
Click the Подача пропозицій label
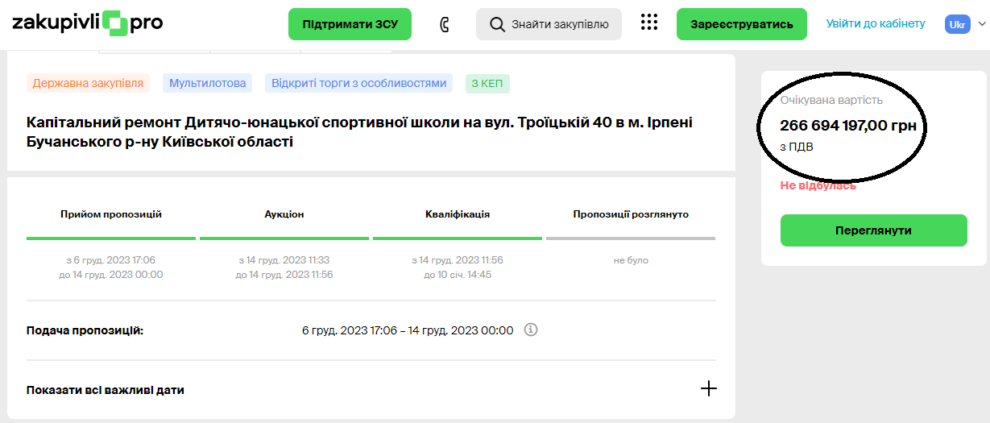(85, 330)
